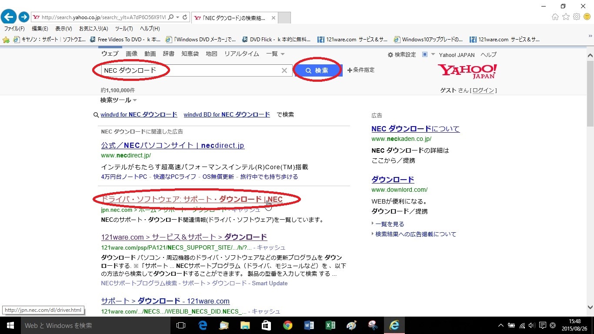Click the battery status tray icon

511,325
